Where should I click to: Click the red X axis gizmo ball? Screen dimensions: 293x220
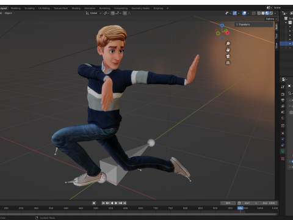coord(227,33)
